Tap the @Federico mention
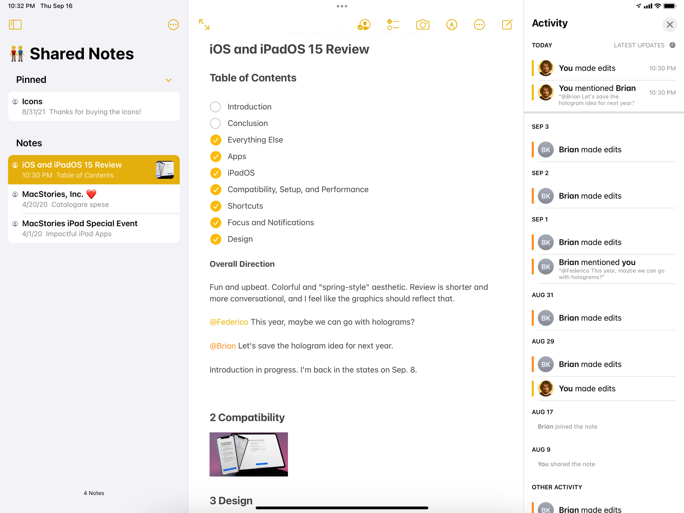The image size is (684, 513). [x=229, y=322]
